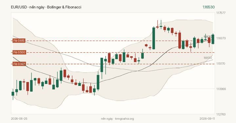The height and width of the screenshot is (123, 236).
Task: Click the 1.16373 price axis label
Action: click(x=221, y=38)
